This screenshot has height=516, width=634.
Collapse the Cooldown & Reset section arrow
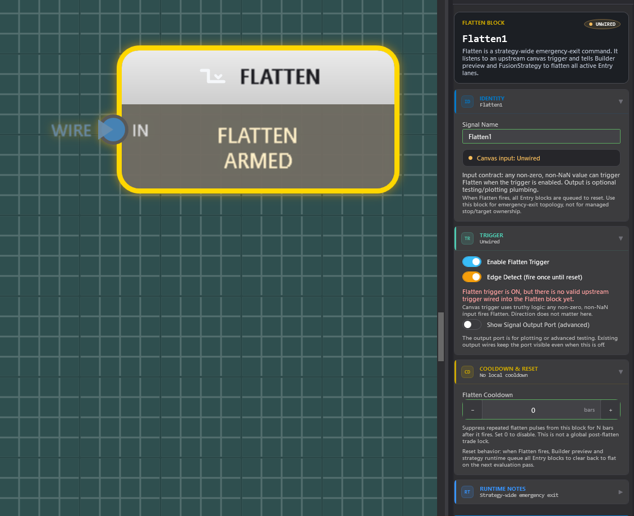tap(621, 372)
